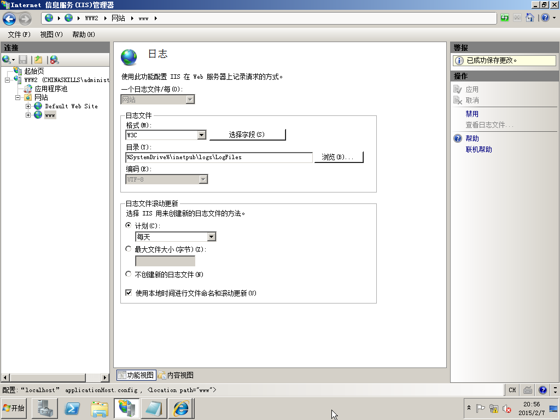Open the log format W3C dropdown
Screen dimensions: 560x420
pos(202,135)
